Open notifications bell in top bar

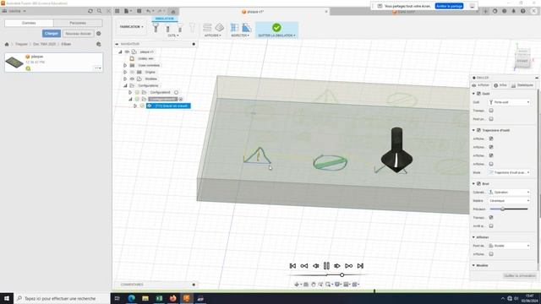point(513,11)
